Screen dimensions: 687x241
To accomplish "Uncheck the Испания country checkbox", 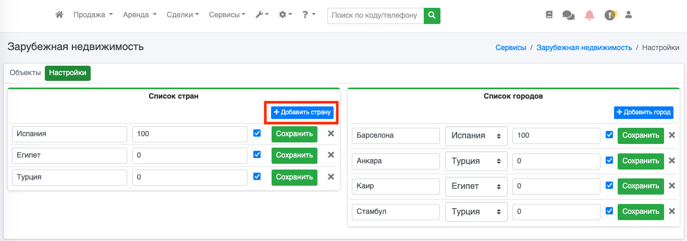I will coord(257,133).
